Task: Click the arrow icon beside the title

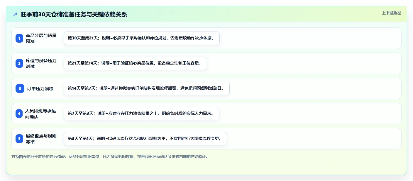Action: point(15,14)
